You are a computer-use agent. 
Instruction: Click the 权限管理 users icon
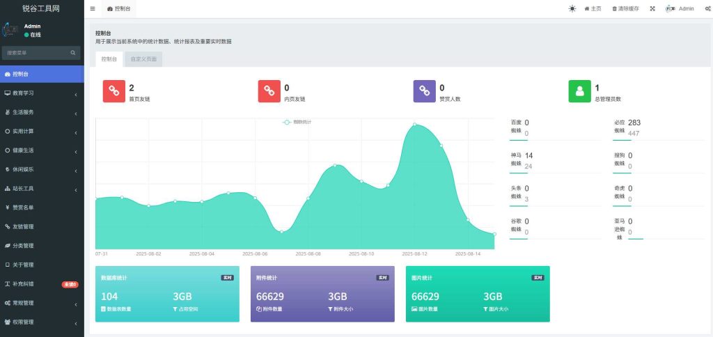pos(7,322)
